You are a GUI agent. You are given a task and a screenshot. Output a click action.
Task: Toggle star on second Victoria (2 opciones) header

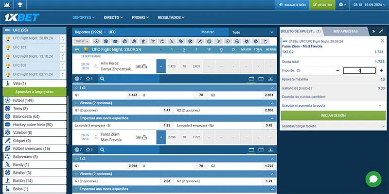pyautogui.click(x=76, y=174)
